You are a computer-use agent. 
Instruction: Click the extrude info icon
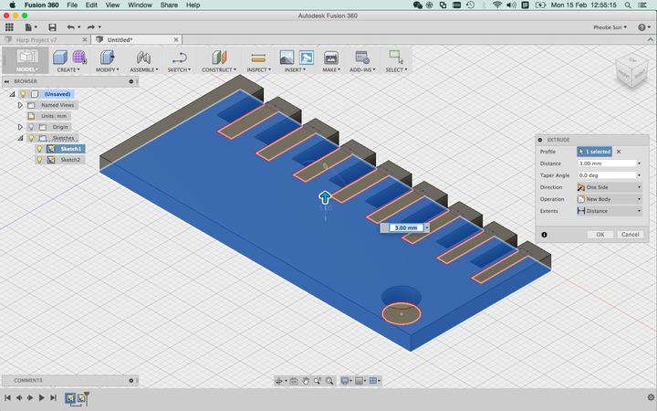[544, 235]
